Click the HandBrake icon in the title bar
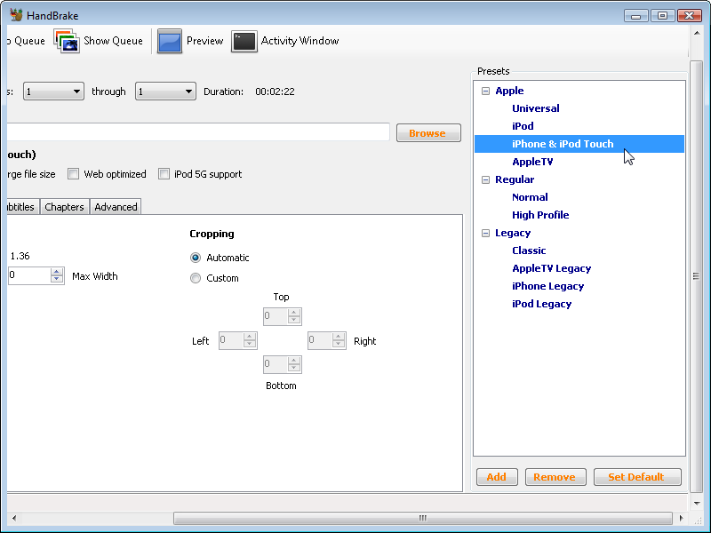This screenshot has width=711, height=533. [x=14, y=14]
